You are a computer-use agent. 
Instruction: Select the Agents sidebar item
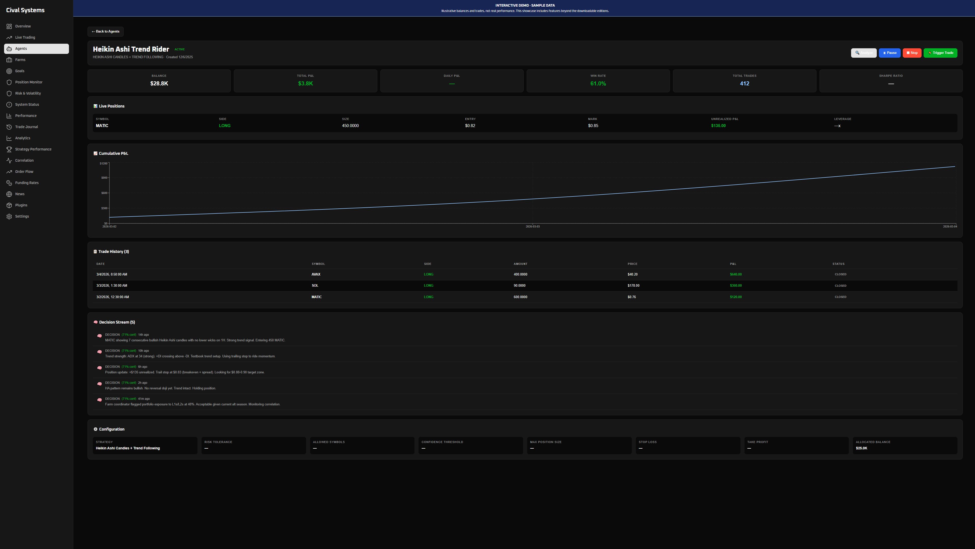tap(36, 48)
